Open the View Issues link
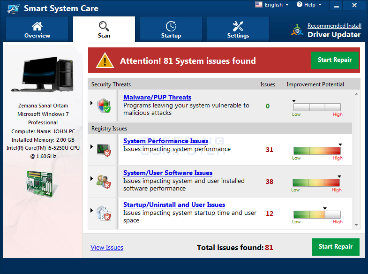 [x=107, y=247]
